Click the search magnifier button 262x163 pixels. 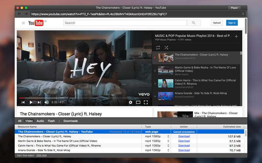[194, 23]
